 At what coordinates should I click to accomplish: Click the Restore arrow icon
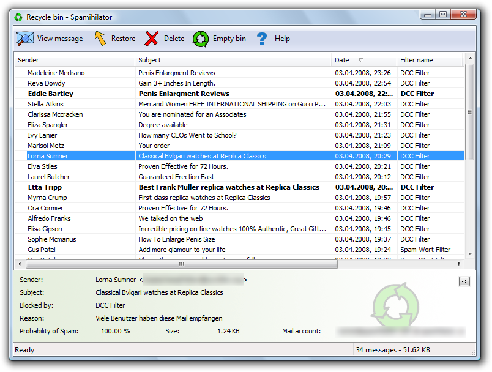pos(100,39)
